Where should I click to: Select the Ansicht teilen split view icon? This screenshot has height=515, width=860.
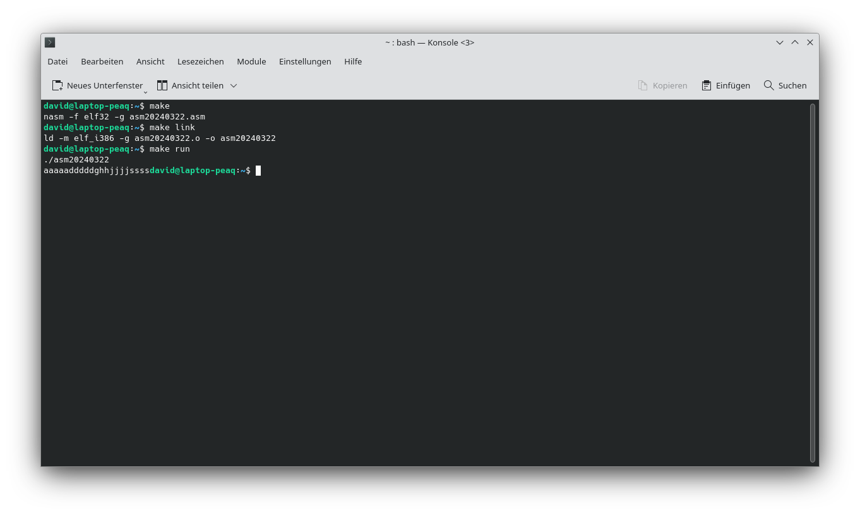(x=162, y=85)
